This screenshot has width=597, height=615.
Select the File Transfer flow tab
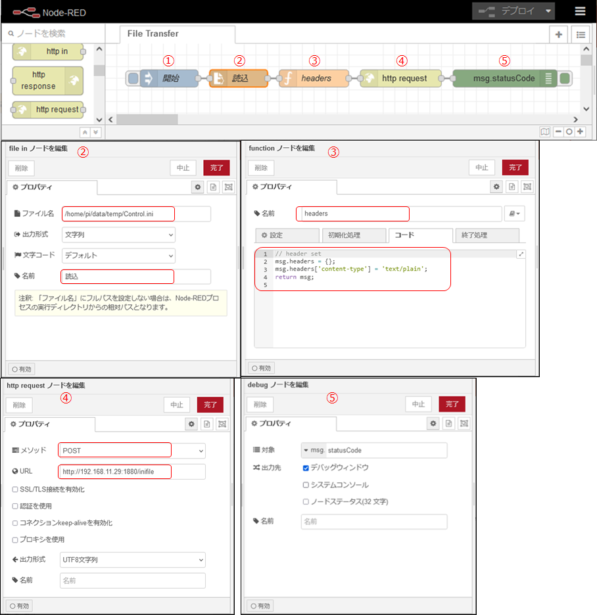tap(153, 34)
